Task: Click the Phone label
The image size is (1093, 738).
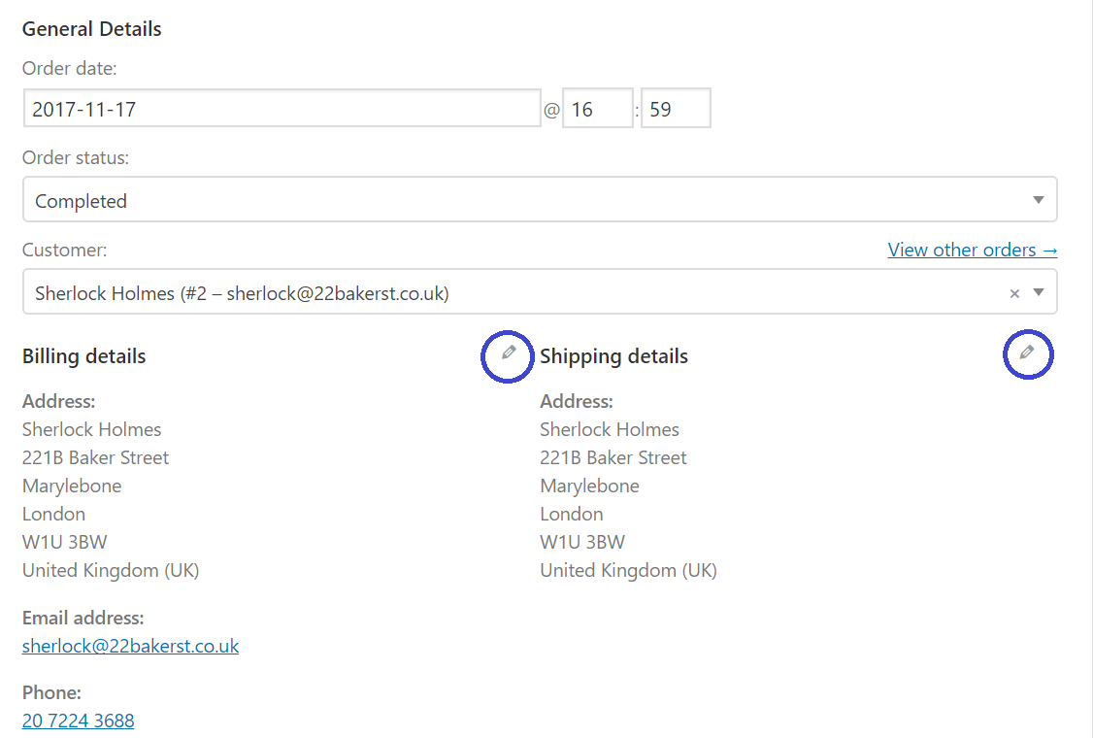Action: [51, 692]
